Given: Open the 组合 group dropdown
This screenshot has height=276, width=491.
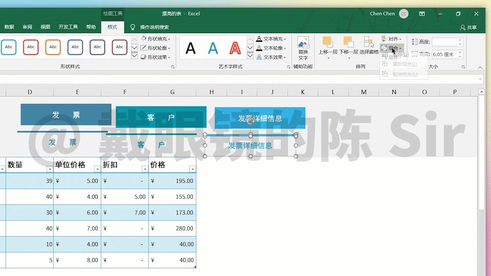Looking at the screenshot, I should point(391,48).
